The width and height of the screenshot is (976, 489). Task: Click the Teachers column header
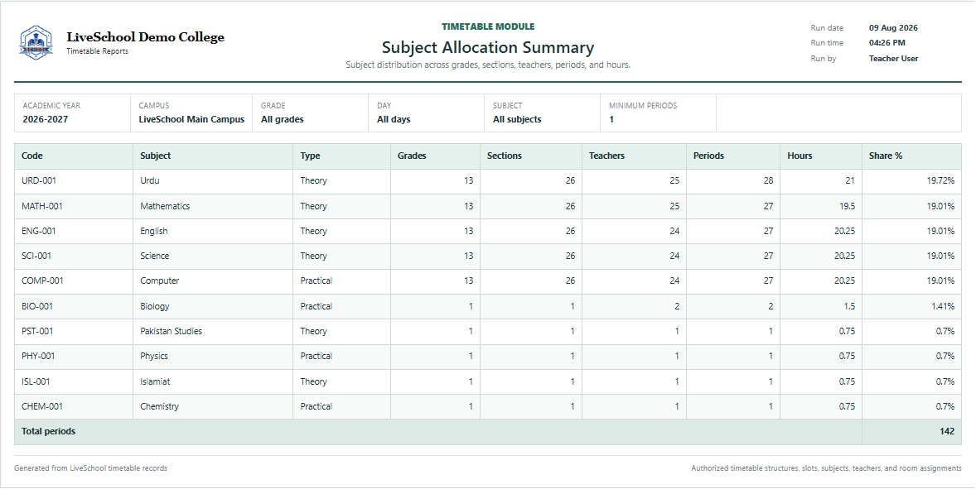pyautogui.click(x=635, y=156)
